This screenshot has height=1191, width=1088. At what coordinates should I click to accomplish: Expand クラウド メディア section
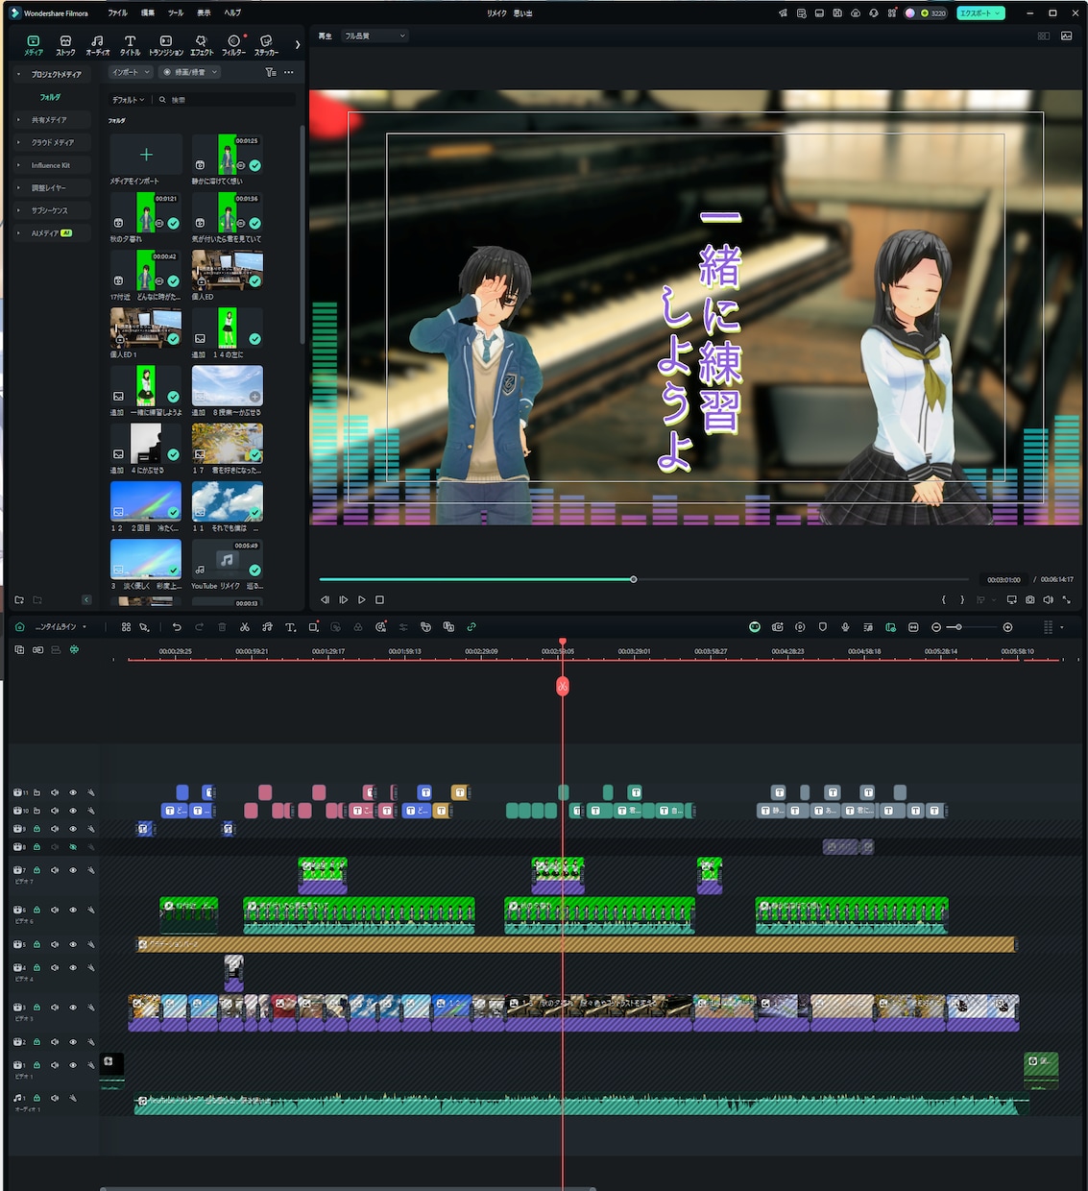(18, 142)
